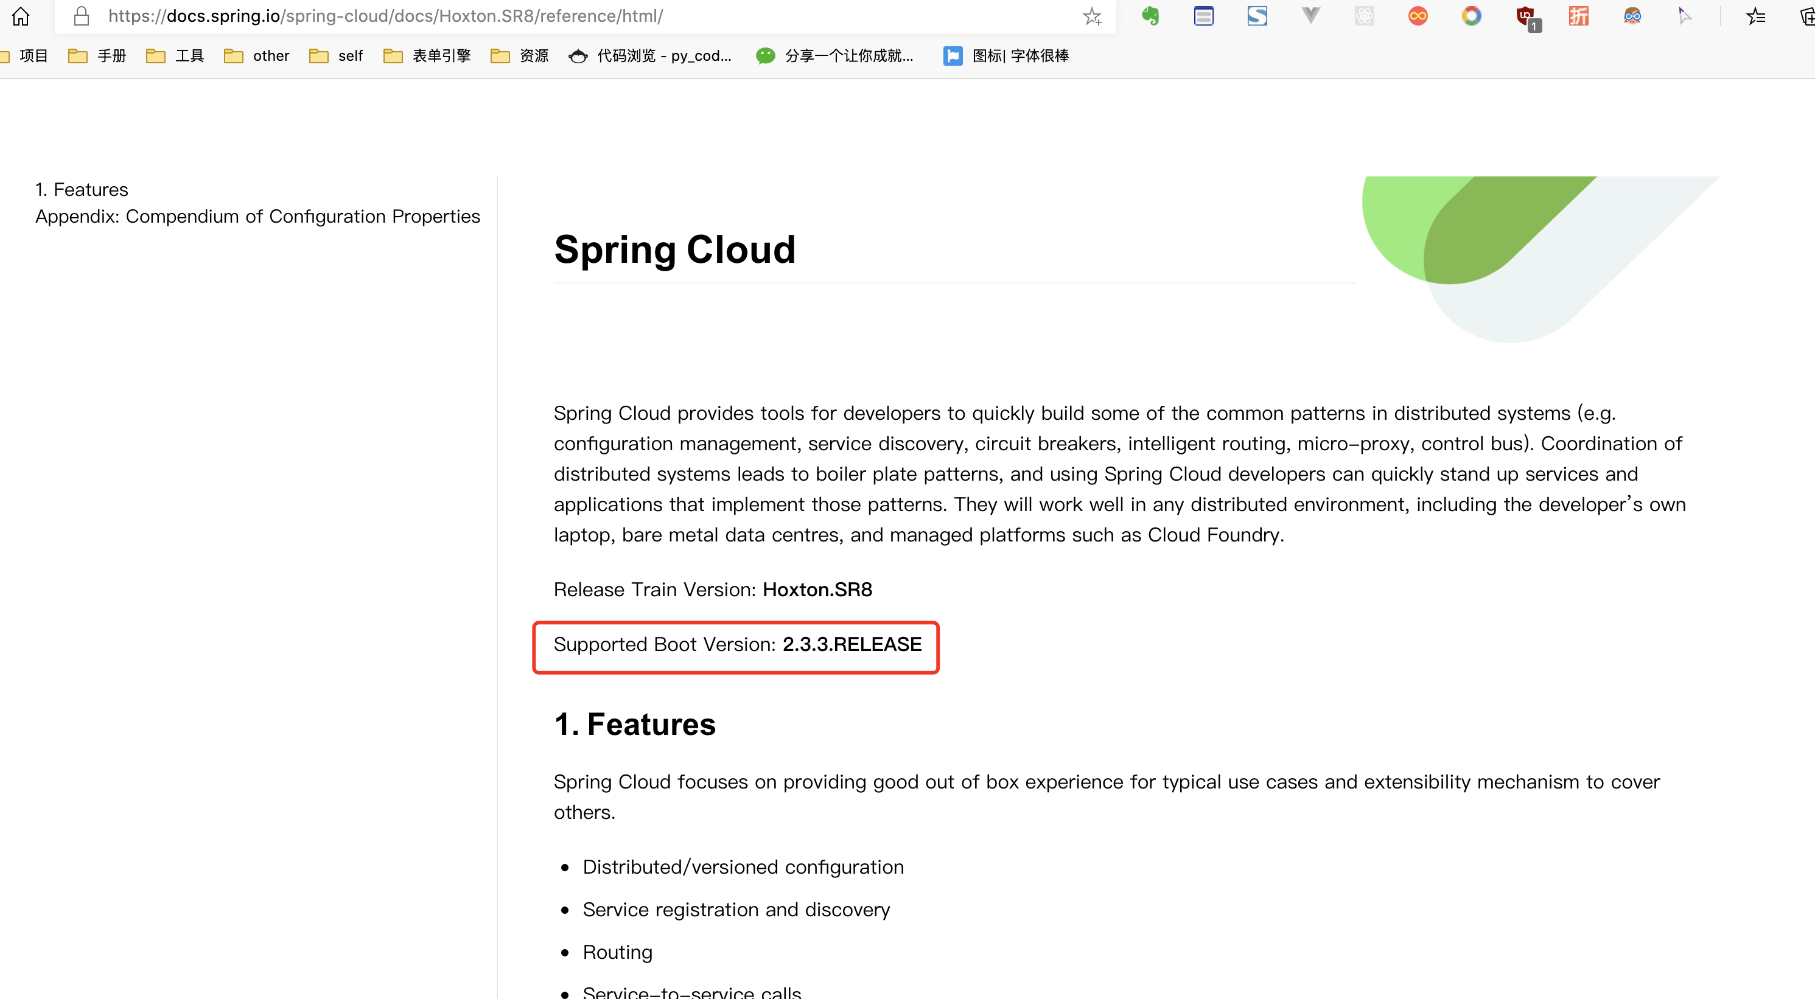
Task: Add page to favorites with star icon
Action: 1091,16
